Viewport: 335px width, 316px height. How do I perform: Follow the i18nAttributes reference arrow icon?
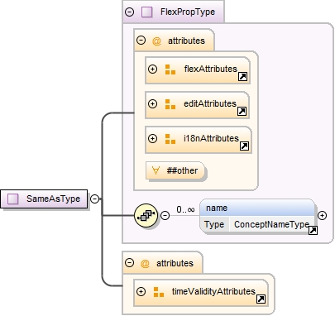pyautogui.click(x=244, y=146)
